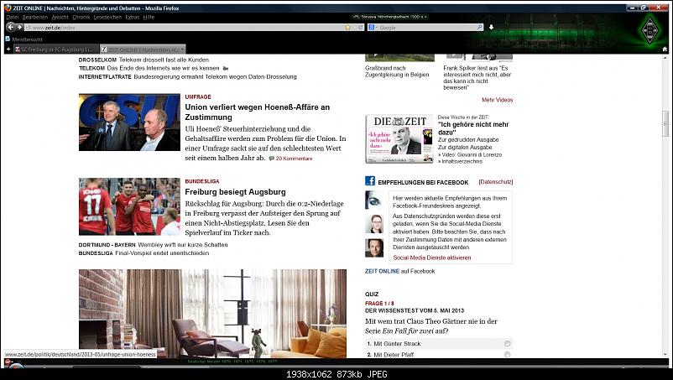Click the Freiburg players article photo
Image resolution: width=673 pixels, height=380 pixels.
coord(129,206)
